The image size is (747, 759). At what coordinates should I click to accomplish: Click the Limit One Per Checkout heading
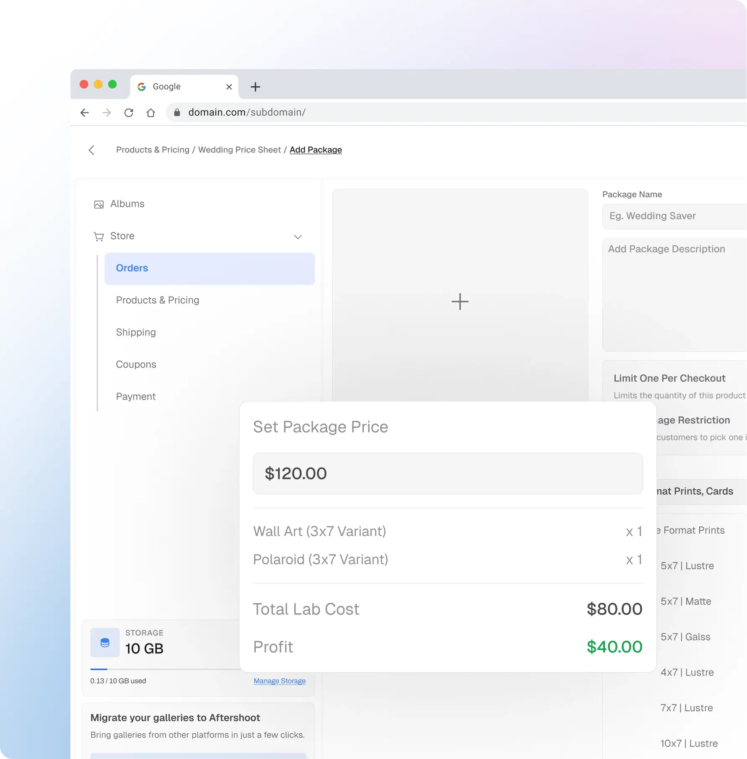tap(669, 379)
